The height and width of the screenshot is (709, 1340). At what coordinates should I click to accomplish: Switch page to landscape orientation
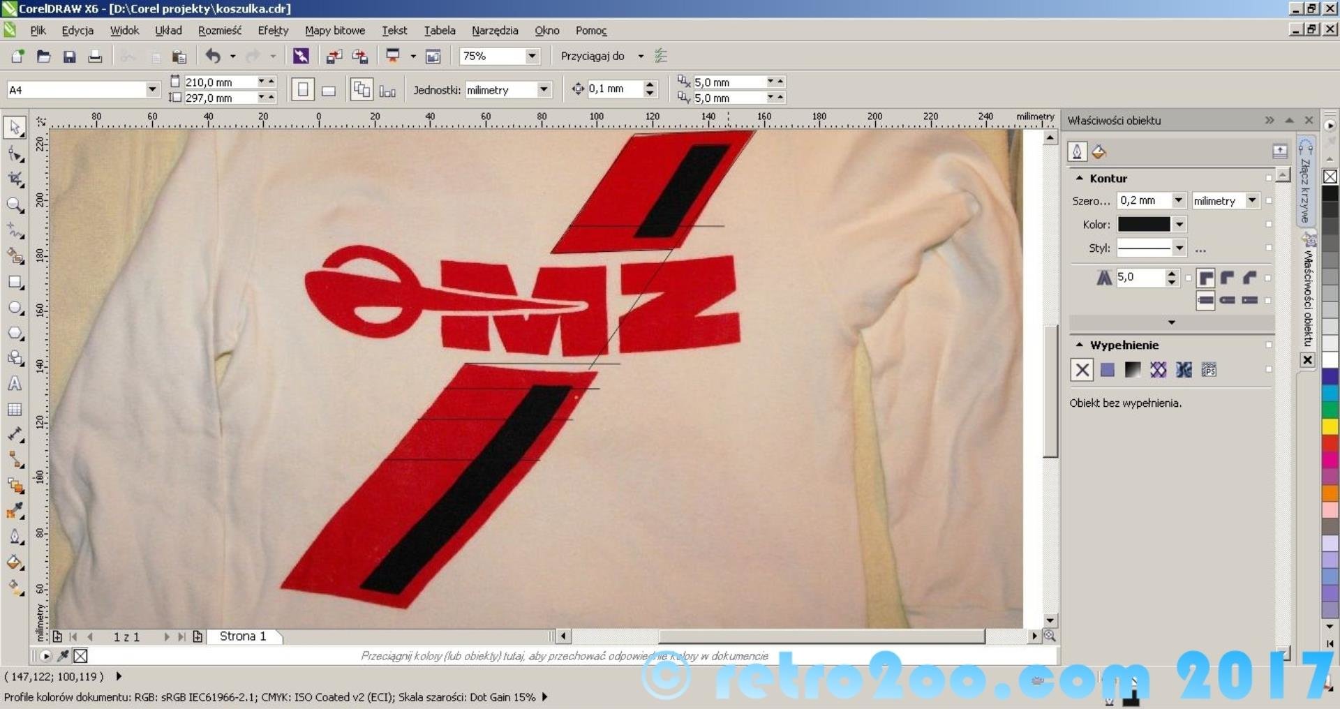click(328, 91)
